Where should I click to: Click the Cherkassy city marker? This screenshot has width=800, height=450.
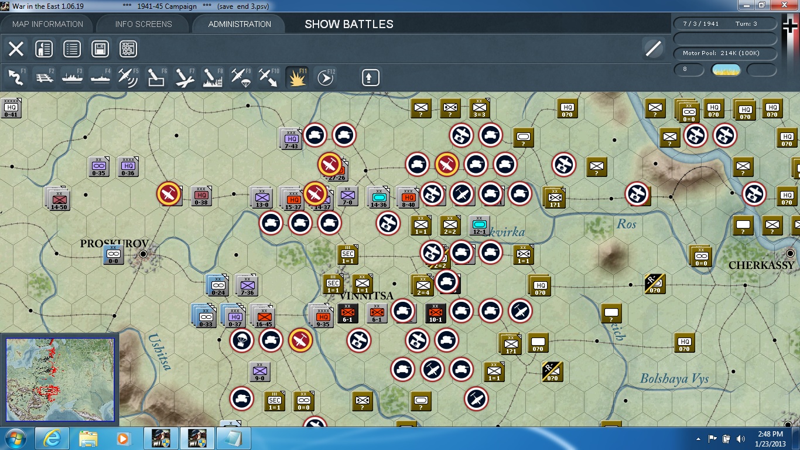pos(790,253)
